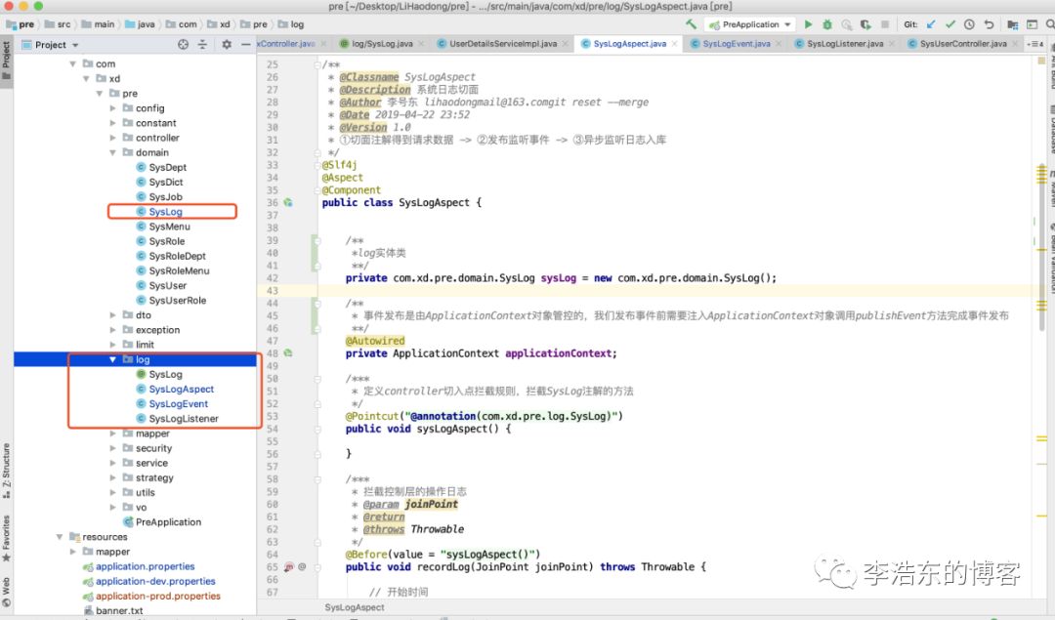Click the profiler icon next to debug
Image resolution: width=1055 pixels, height=620 pixels.
pos(846,24)
